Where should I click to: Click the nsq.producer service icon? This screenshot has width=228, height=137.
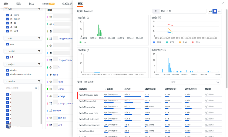[51, 39]
